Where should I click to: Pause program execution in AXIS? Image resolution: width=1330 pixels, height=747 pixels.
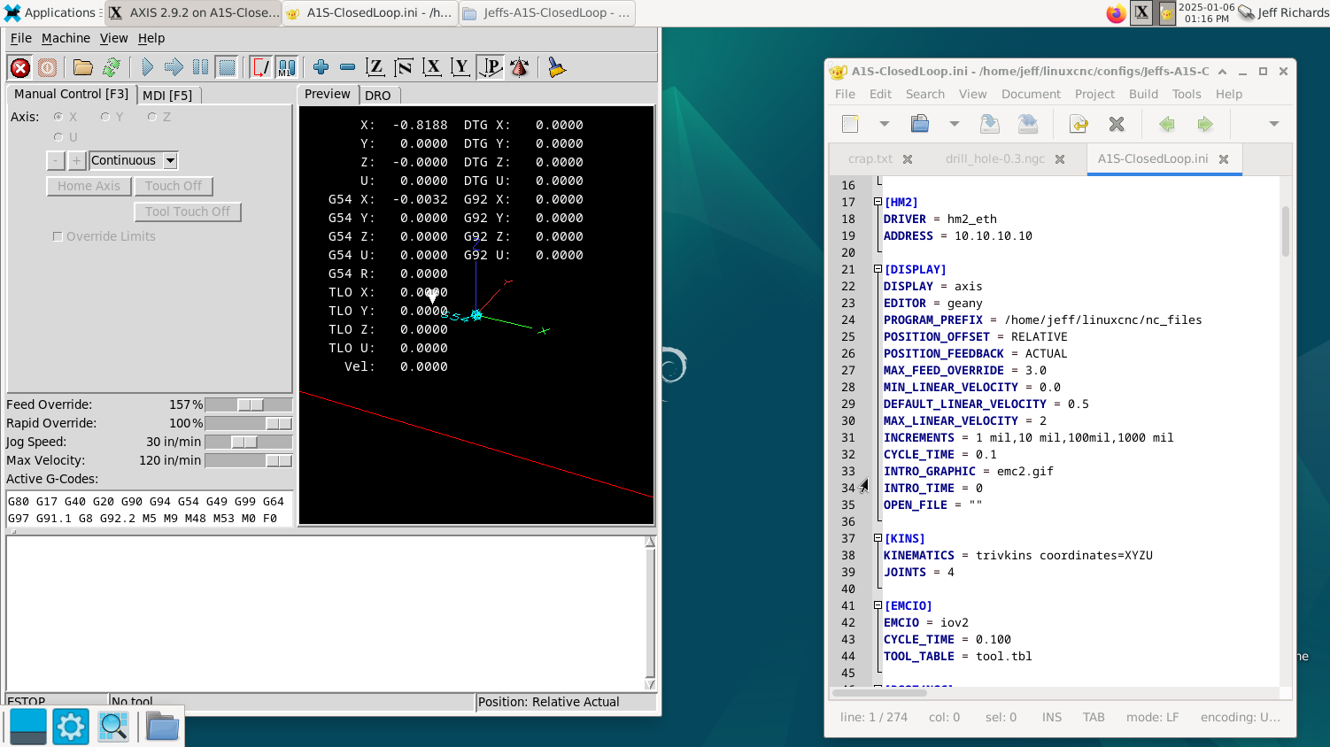200,67
